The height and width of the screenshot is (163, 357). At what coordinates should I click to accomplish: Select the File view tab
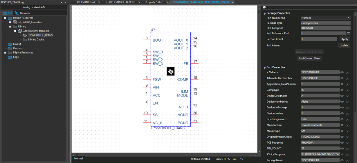tap(8, 13)
